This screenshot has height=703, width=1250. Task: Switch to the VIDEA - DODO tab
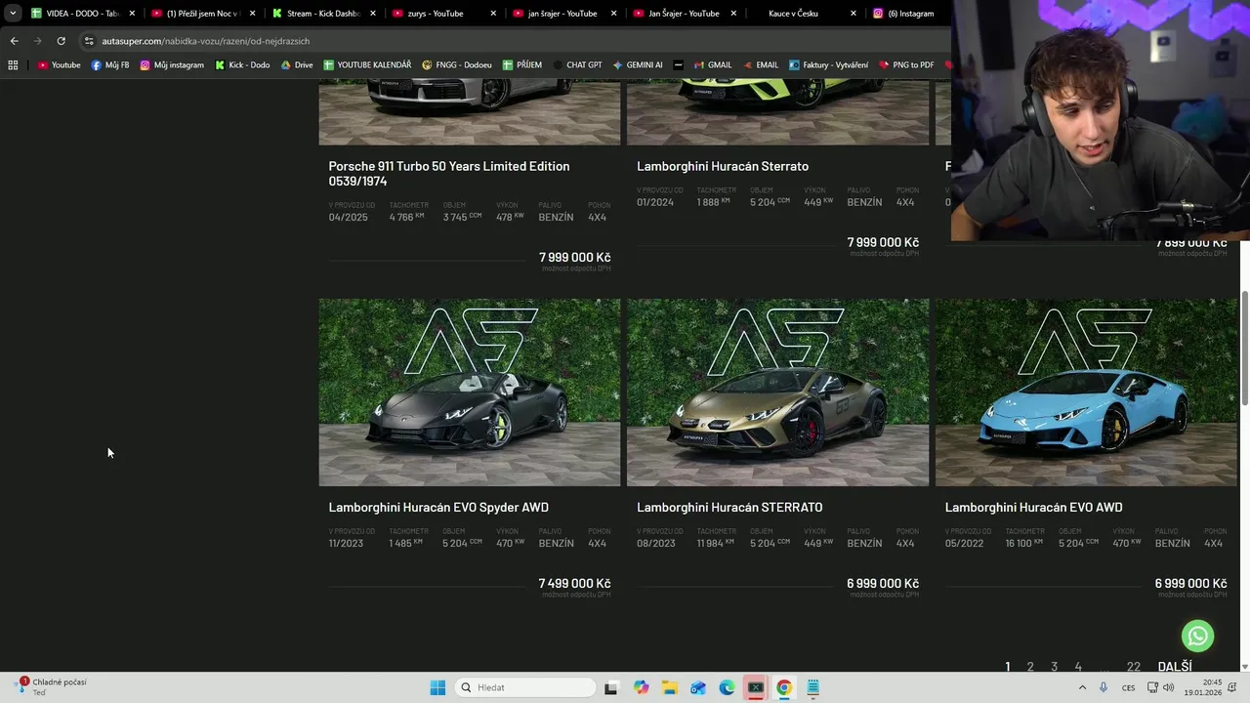81,14
